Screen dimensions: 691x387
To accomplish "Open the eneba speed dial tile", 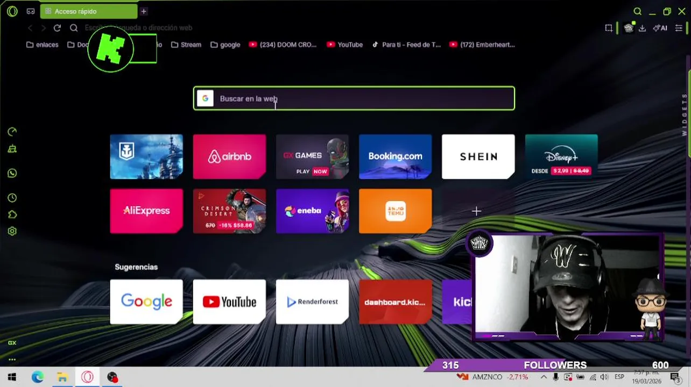I will pos(312,211).
